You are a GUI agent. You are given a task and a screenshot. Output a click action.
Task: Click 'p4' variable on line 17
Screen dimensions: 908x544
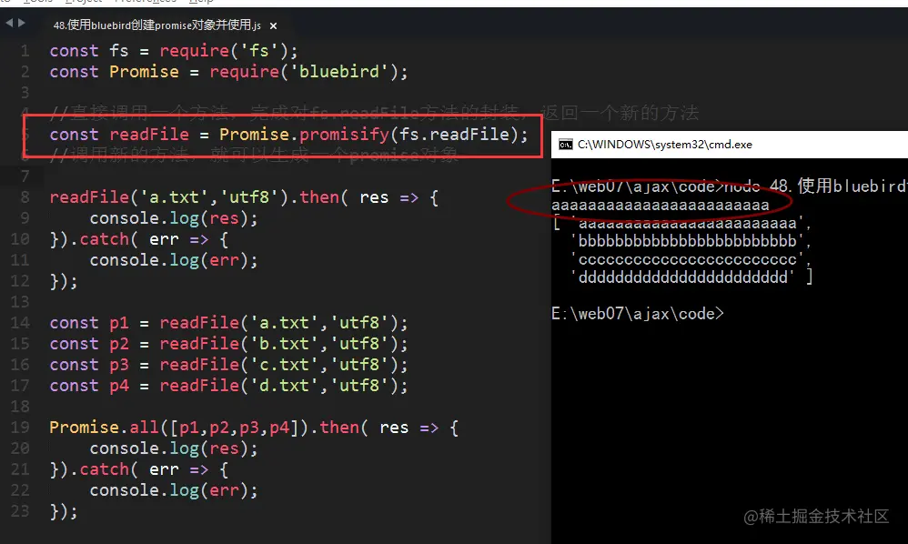pyautogui.click(x=119, y=386)
